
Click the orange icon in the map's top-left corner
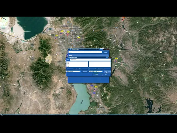click(1, 18)
